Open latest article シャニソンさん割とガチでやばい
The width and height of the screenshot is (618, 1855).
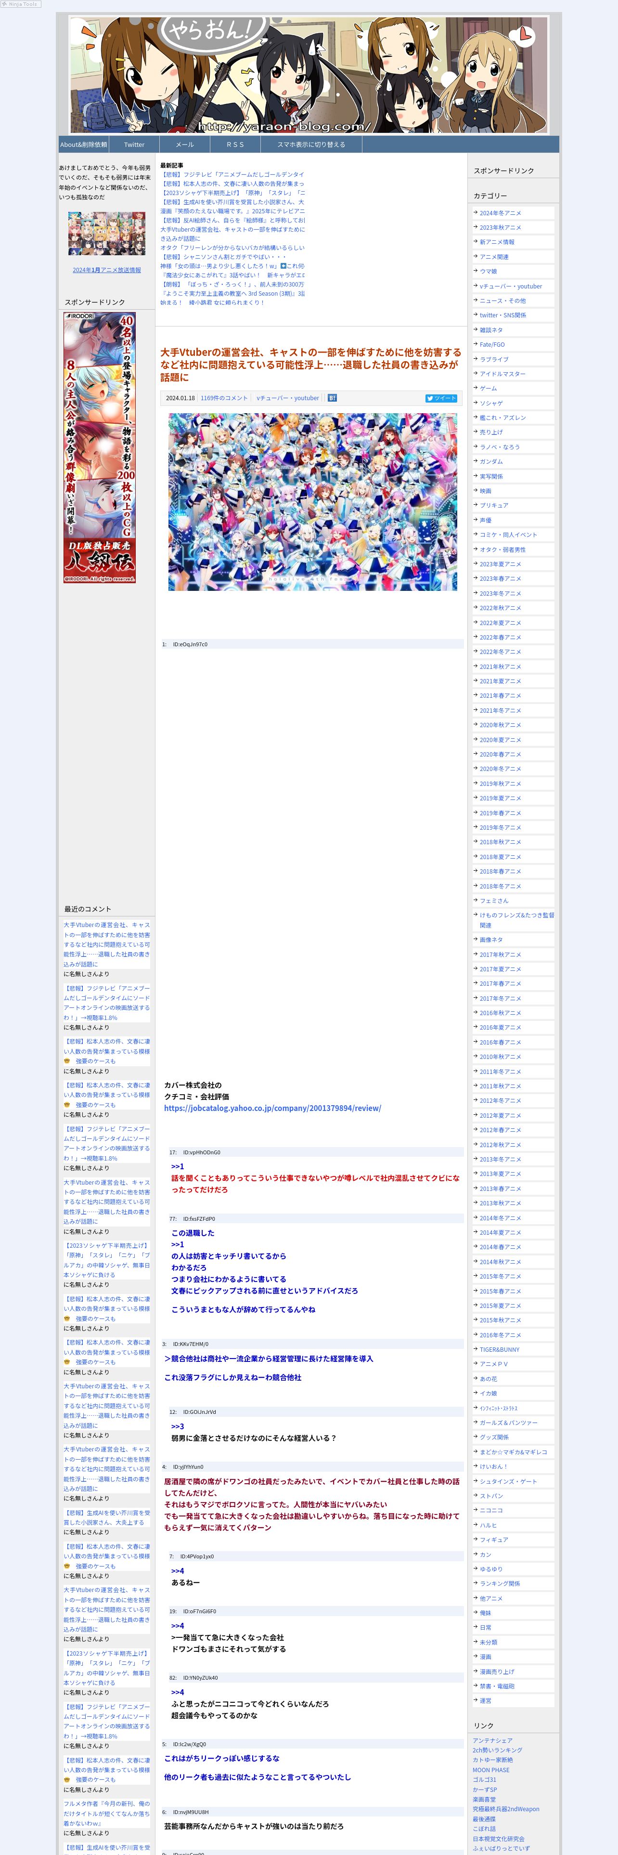point(223,256)
